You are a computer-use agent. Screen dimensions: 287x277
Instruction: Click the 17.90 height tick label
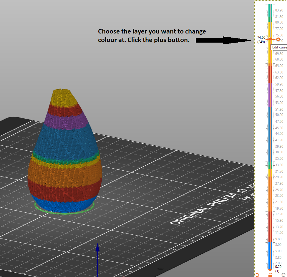click(x=279, y=214)
